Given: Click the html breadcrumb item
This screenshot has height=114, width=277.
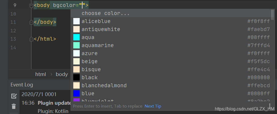Looking at the screenshot, I should [x=41, y=74].
